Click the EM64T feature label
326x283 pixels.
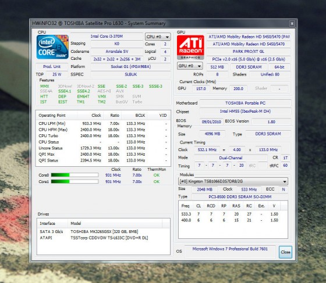(83, 96)
